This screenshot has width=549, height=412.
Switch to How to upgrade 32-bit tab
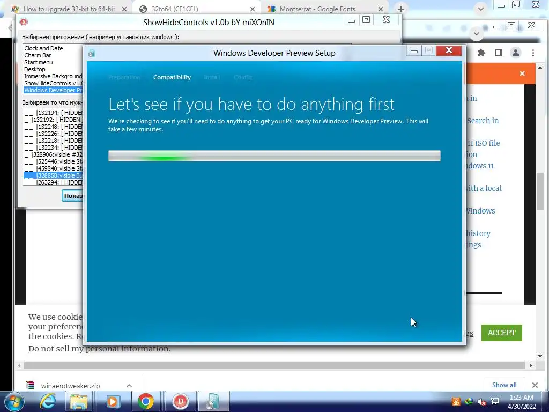click(x=69, y=9)
